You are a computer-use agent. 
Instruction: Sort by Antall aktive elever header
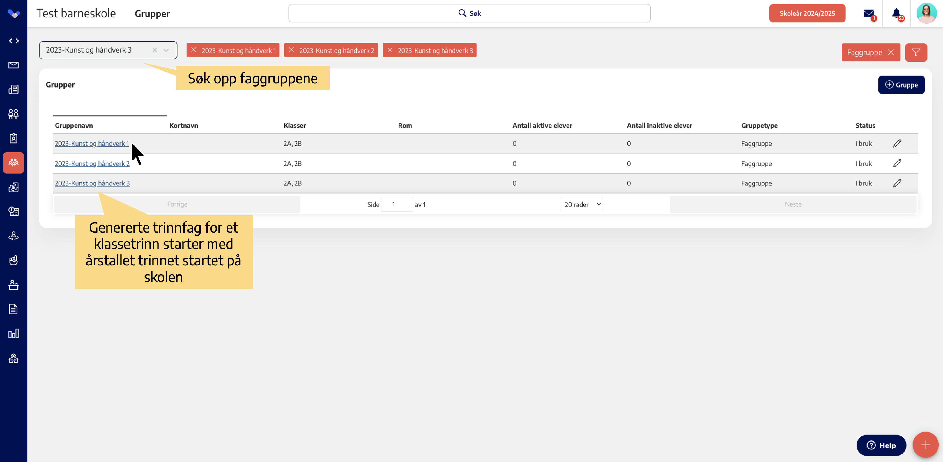(x=542, y=125)
